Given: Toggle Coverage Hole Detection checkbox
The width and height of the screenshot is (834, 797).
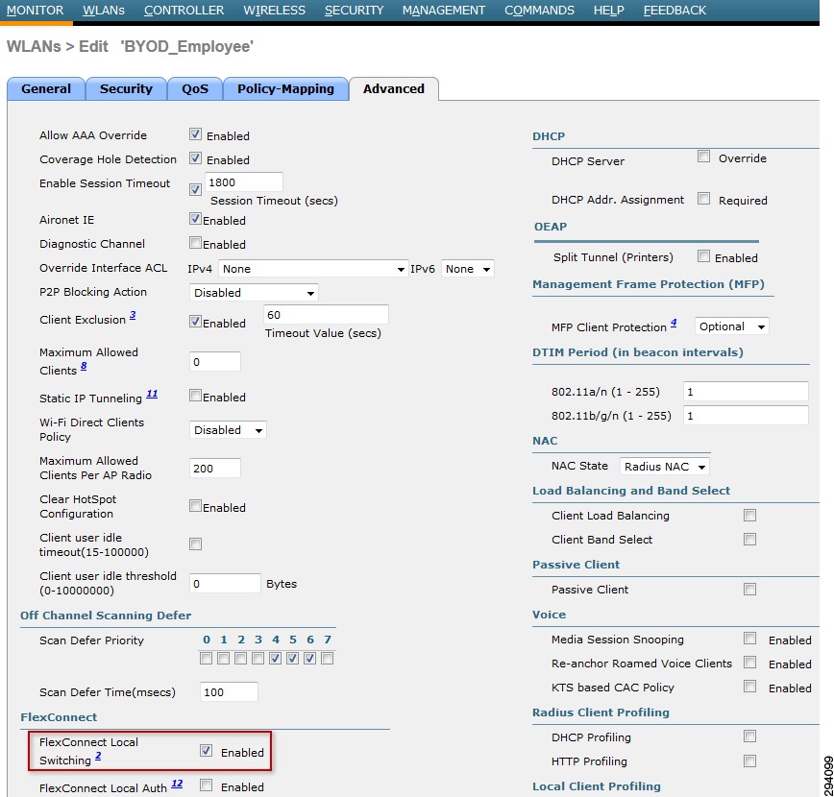Looking at the screenshot, I should [x=195, y=157].
